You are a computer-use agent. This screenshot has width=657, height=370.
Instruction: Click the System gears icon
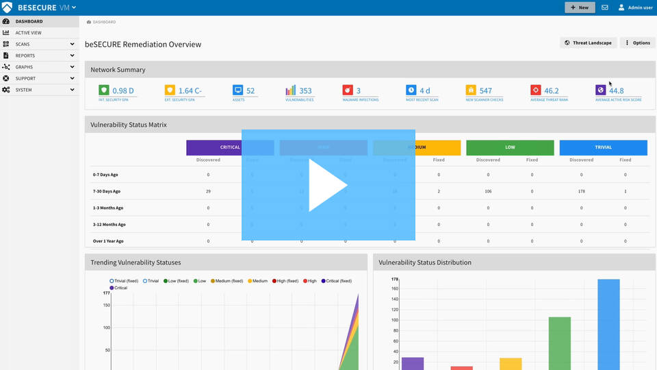(x=6, y=90)
